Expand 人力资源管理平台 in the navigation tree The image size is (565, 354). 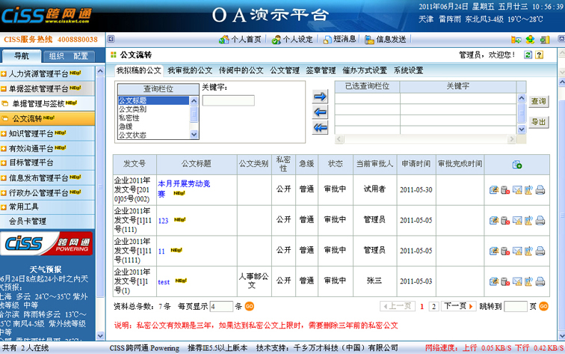click(x=4, y=74)
